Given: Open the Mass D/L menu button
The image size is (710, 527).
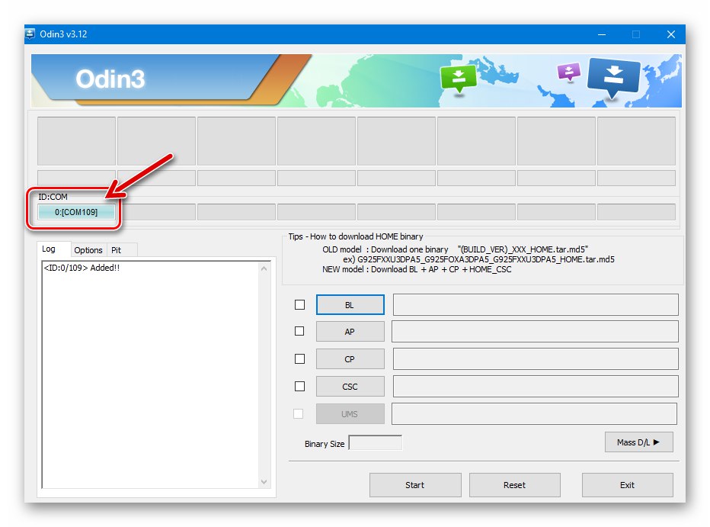Looking at the screenshot, I should click(x=639, y=442).
